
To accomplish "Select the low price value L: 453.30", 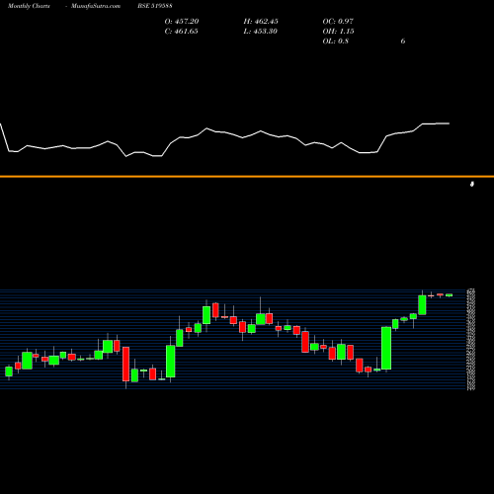I will (x=260, y=32).
